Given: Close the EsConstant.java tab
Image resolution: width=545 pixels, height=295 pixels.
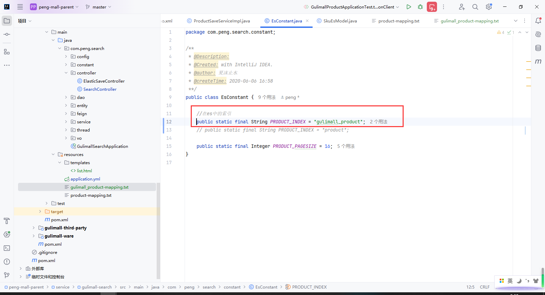Looking at the screenshot, I should coord(307,21).
